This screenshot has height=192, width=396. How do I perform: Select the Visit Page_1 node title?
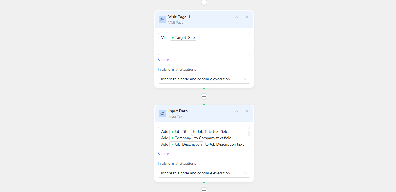pos(180,17)
